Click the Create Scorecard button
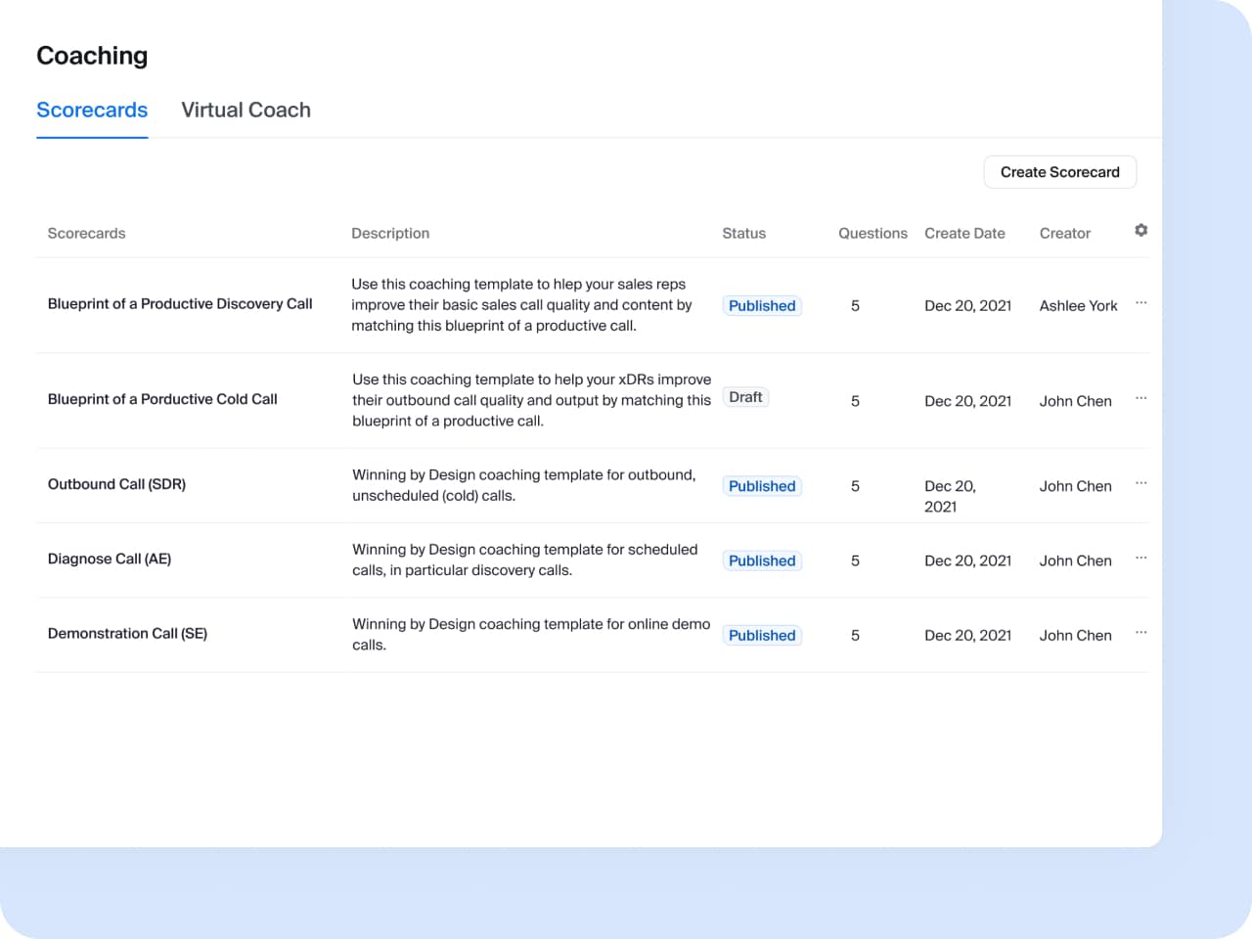The image size is (1252, 939). point(1059,172)
